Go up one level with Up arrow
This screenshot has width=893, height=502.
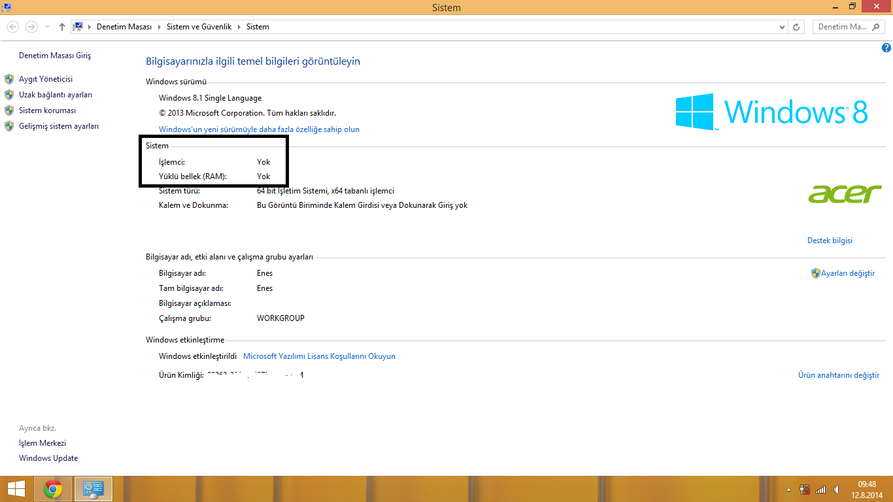62,27
